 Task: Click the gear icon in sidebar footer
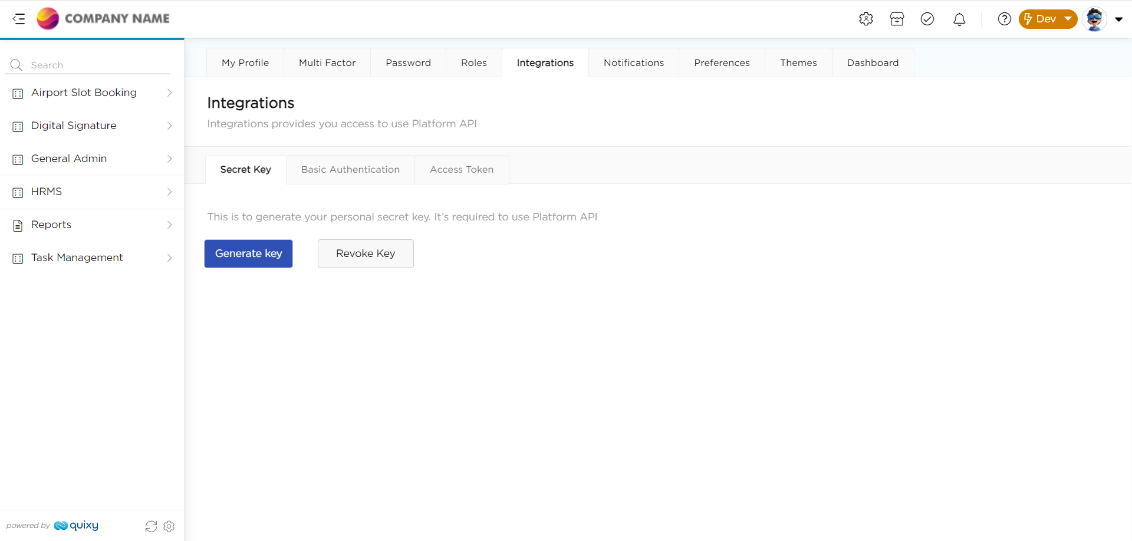point(169,526)
